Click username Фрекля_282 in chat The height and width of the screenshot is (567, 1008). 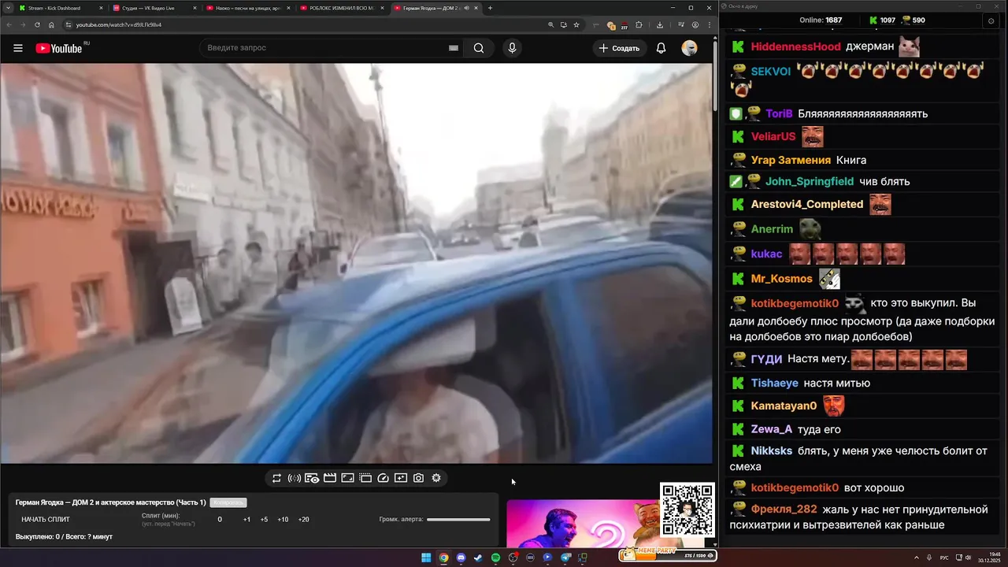[784, 509]
